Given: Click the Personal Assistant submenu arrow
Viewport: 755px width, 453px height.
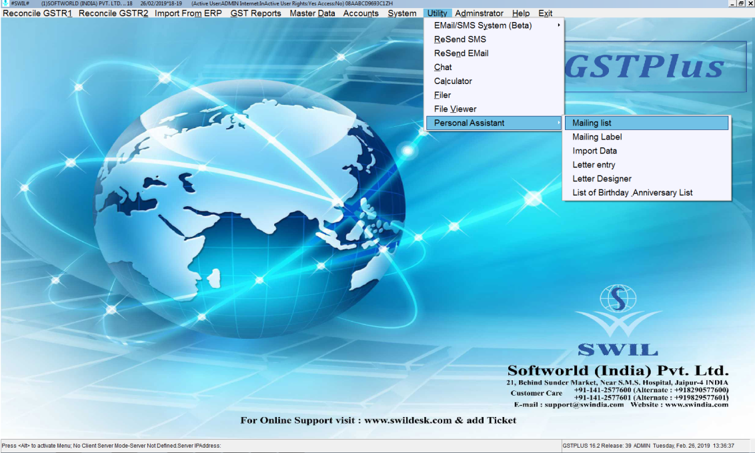Looking at the screenshot, I should (558, 123).
